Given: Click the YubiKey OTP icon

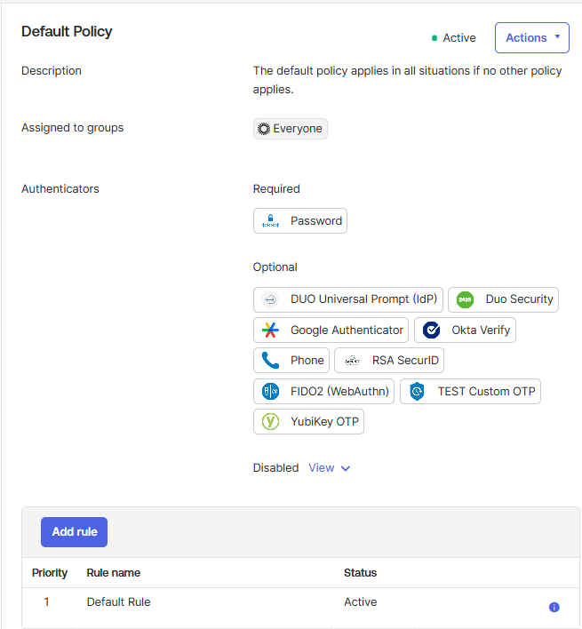Looking at the screenshot, I should click(270, 422).
